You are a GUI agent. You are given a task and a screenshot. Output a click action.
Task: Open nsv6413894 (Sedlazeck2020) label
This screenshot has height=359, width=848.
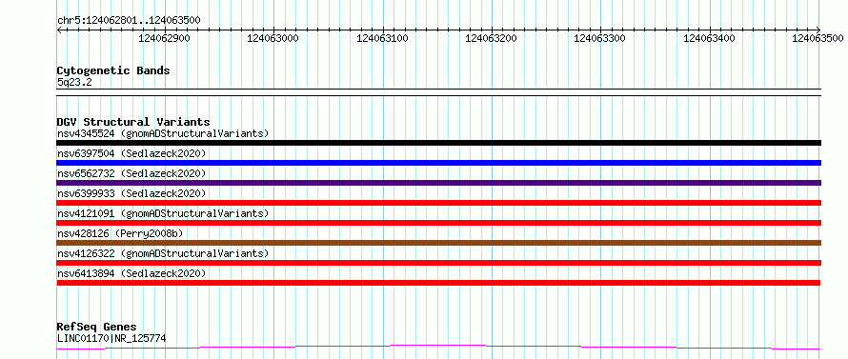(x=131, y=273)
